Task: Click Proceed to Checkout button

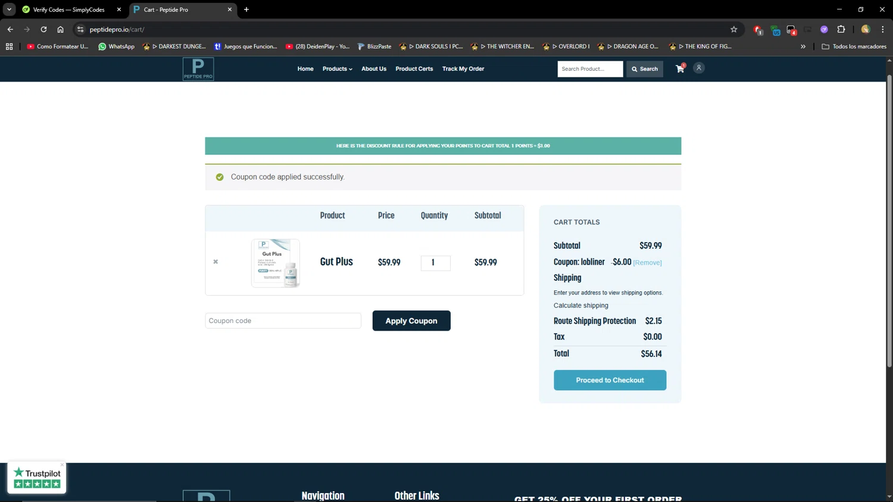Action: [610, 380]
